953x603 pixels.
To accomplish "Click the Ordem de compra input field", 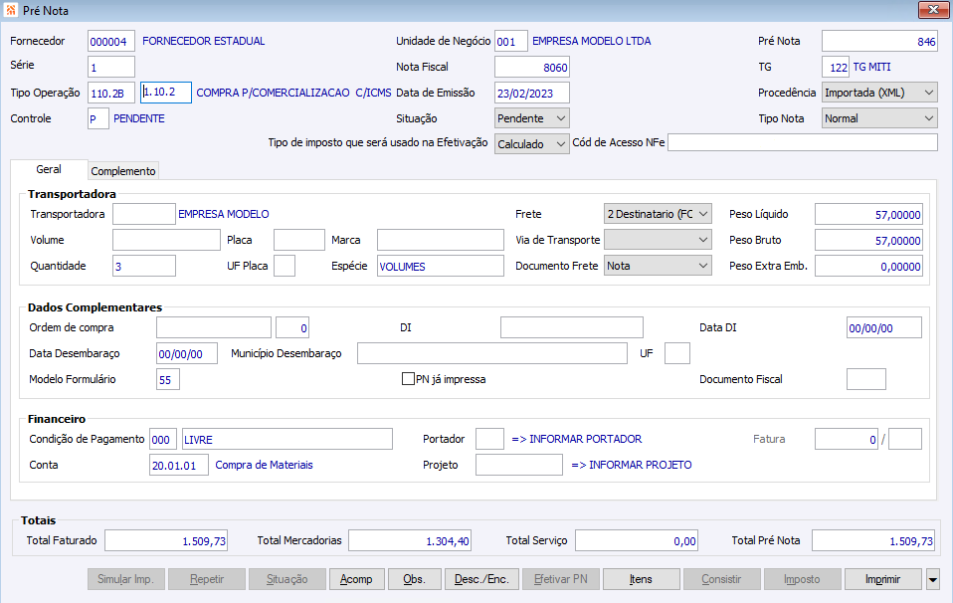I will point(213,327).
